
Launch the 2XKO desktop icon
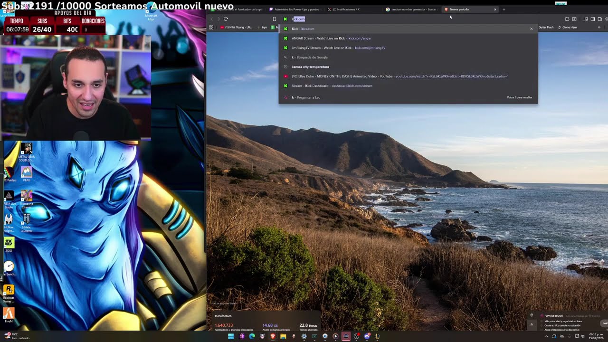tap(9, 245)
